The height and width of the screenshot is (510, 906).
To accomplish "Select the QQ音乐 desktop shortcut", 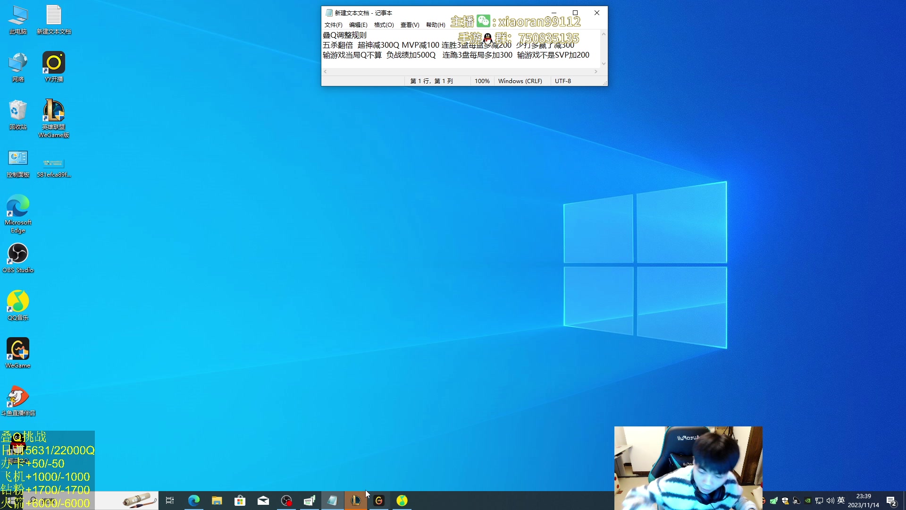I will pyautogui.click(x=18, y=306).
